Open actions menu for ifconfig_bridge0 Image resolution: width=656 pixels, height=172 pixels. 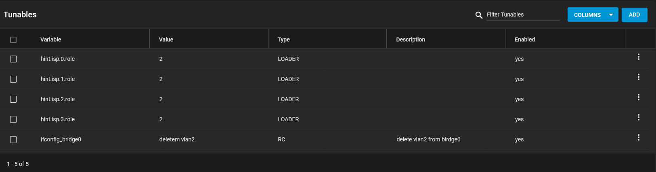click(638, 138)
